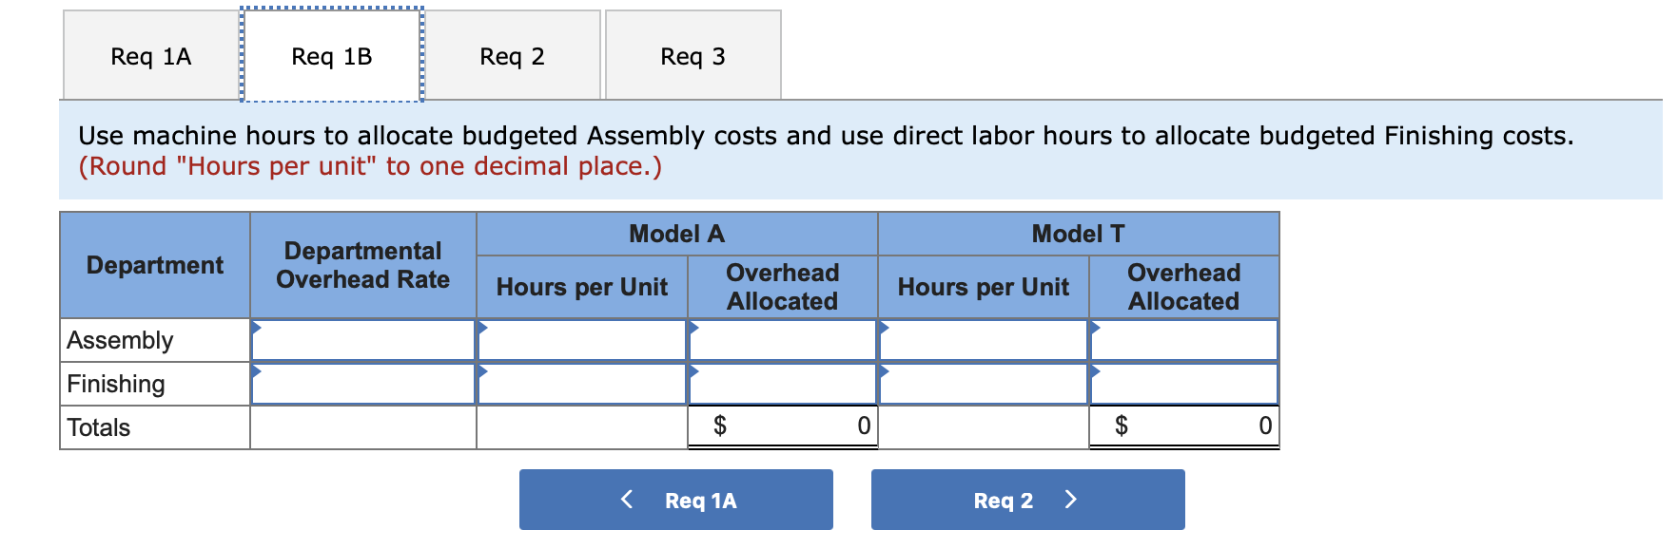Select the Departmental Overhead Rate header
The width and height of the screenshot is (1678, 549).
[363, 265]
